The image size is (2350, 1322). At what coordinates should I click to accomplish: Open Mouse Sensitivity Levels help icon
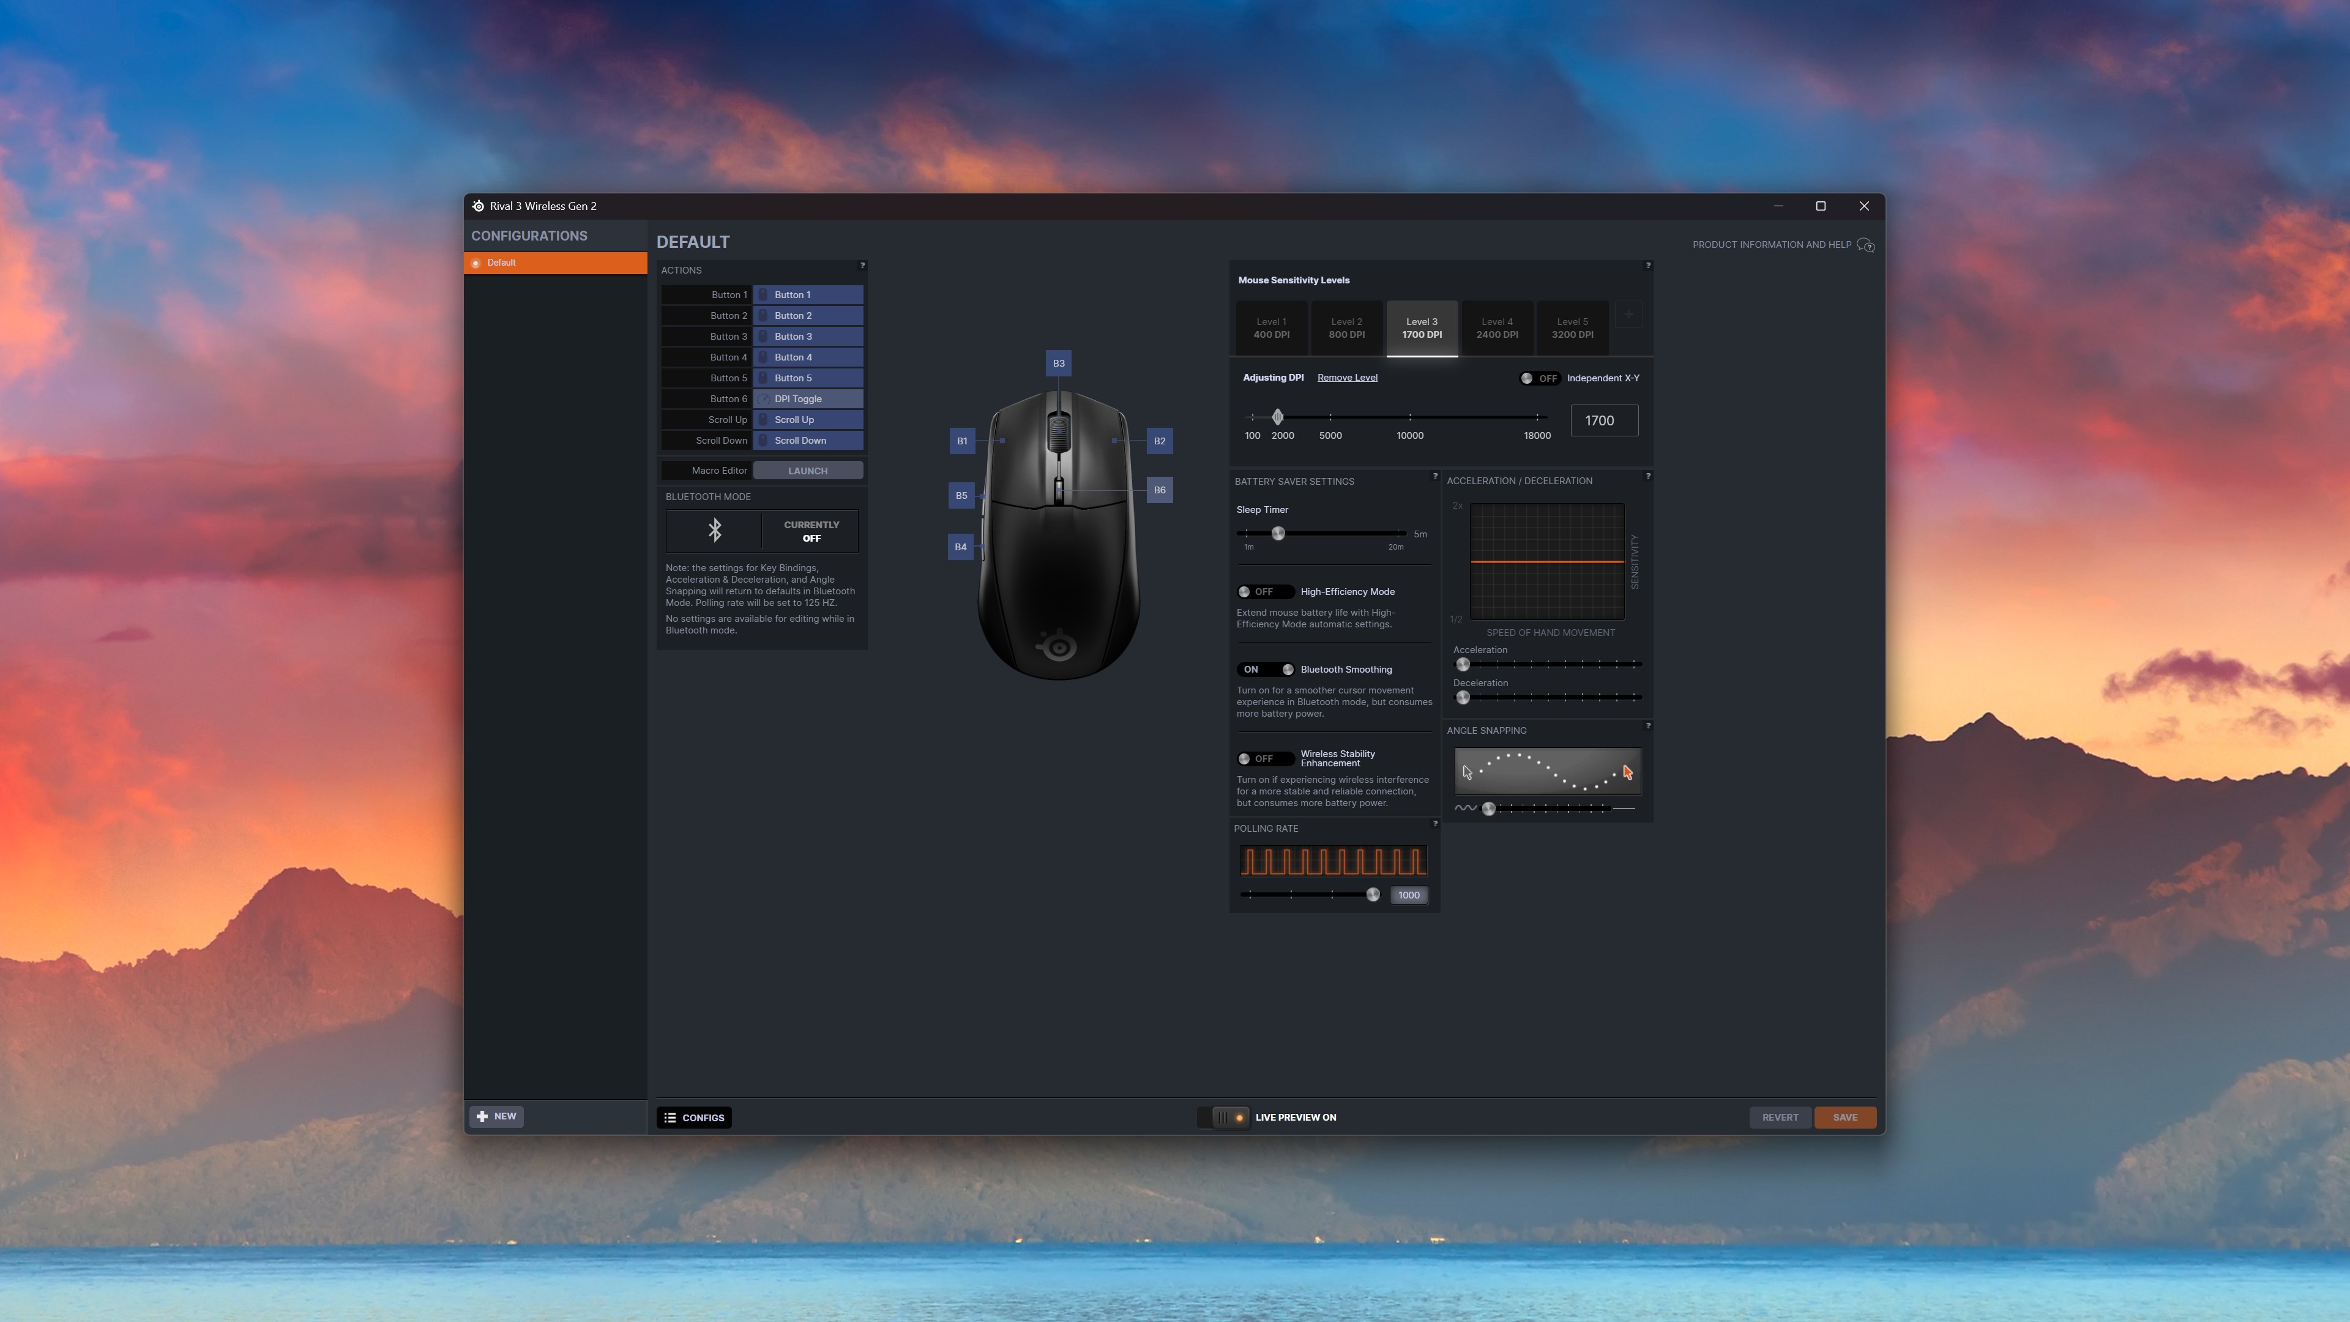click(x=1647, y=266)
